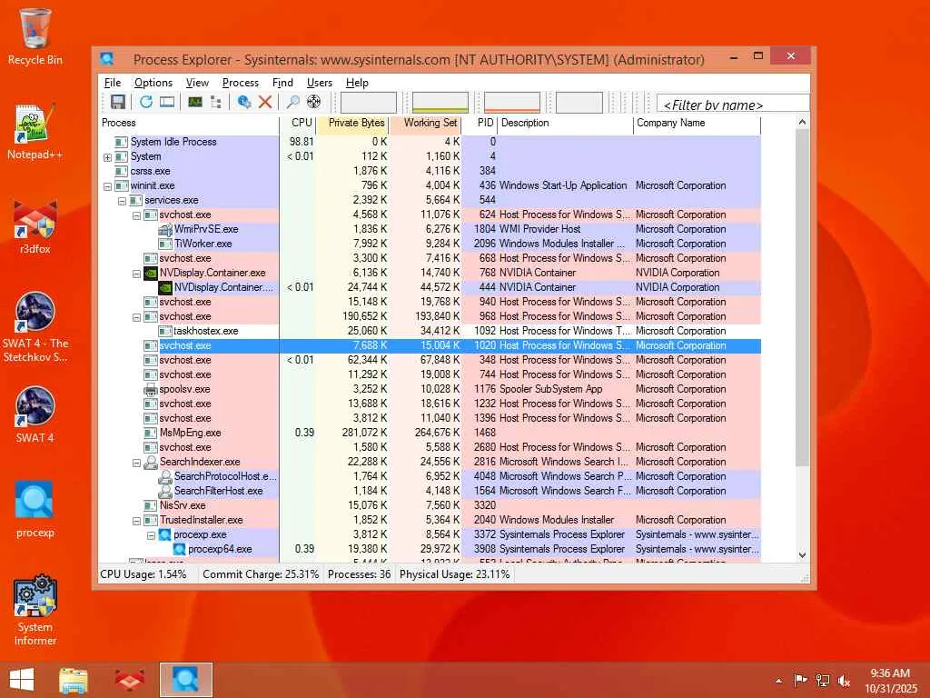
Task: Click the SearchFilterHost.exe icon
Action: pos(165,491)
